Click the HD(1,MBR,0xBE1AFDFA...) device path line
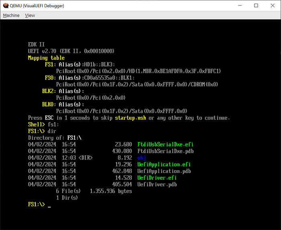This screenshot has width=281, height=230. (x=138, y=71)
